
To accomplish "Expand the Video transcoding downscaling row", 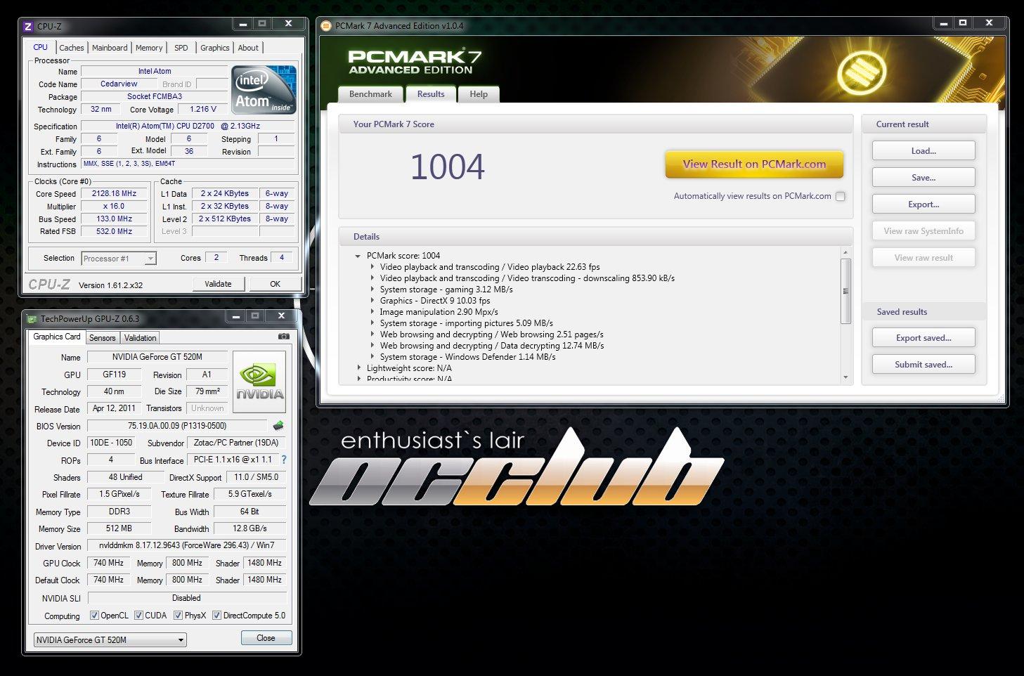I will click(x=372, y=278).
